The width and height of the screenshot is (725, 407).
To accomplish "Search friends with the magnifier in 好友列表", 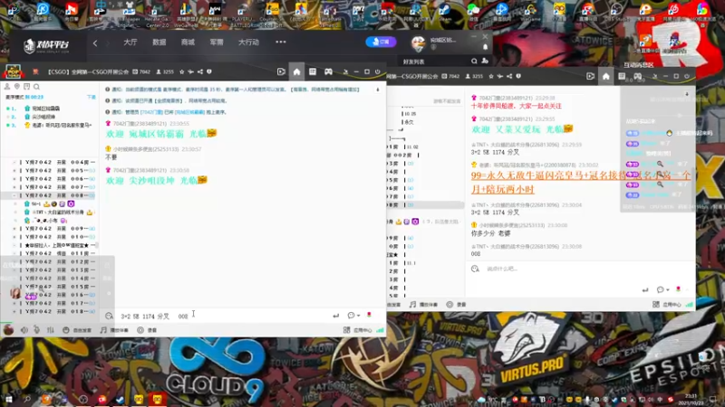I will (474, 61).
